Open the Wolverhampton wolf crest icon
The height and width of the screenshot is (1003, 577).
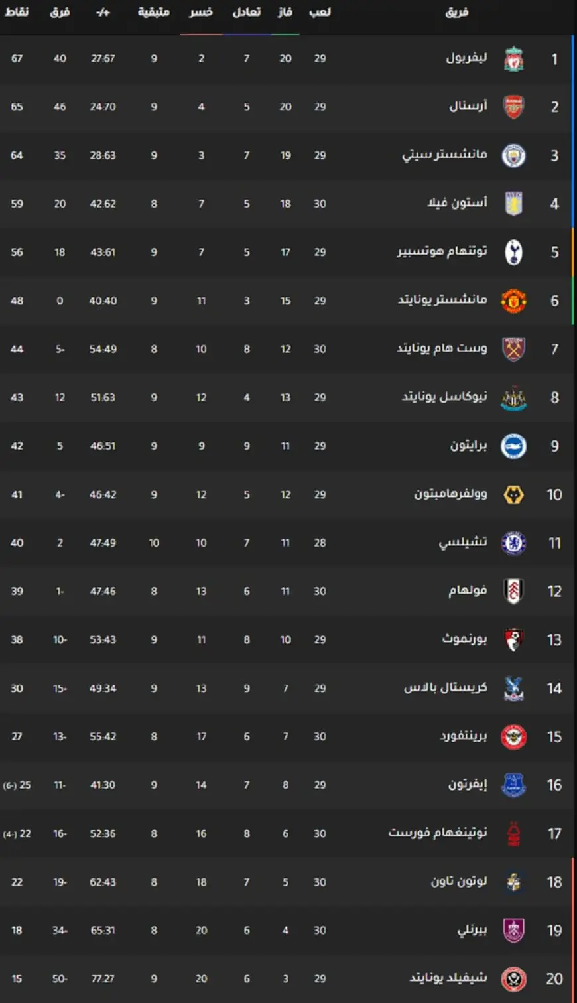[513, 494]
